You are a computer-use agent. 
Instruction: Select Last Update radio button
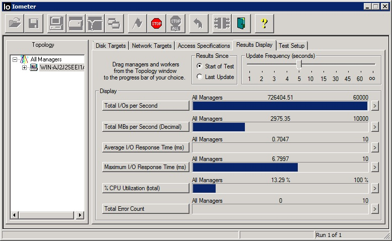point(199,76)
